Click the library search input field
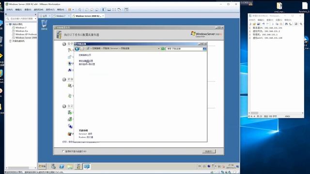The height and width of the screenshot is (174, 310). coord(21,18)
